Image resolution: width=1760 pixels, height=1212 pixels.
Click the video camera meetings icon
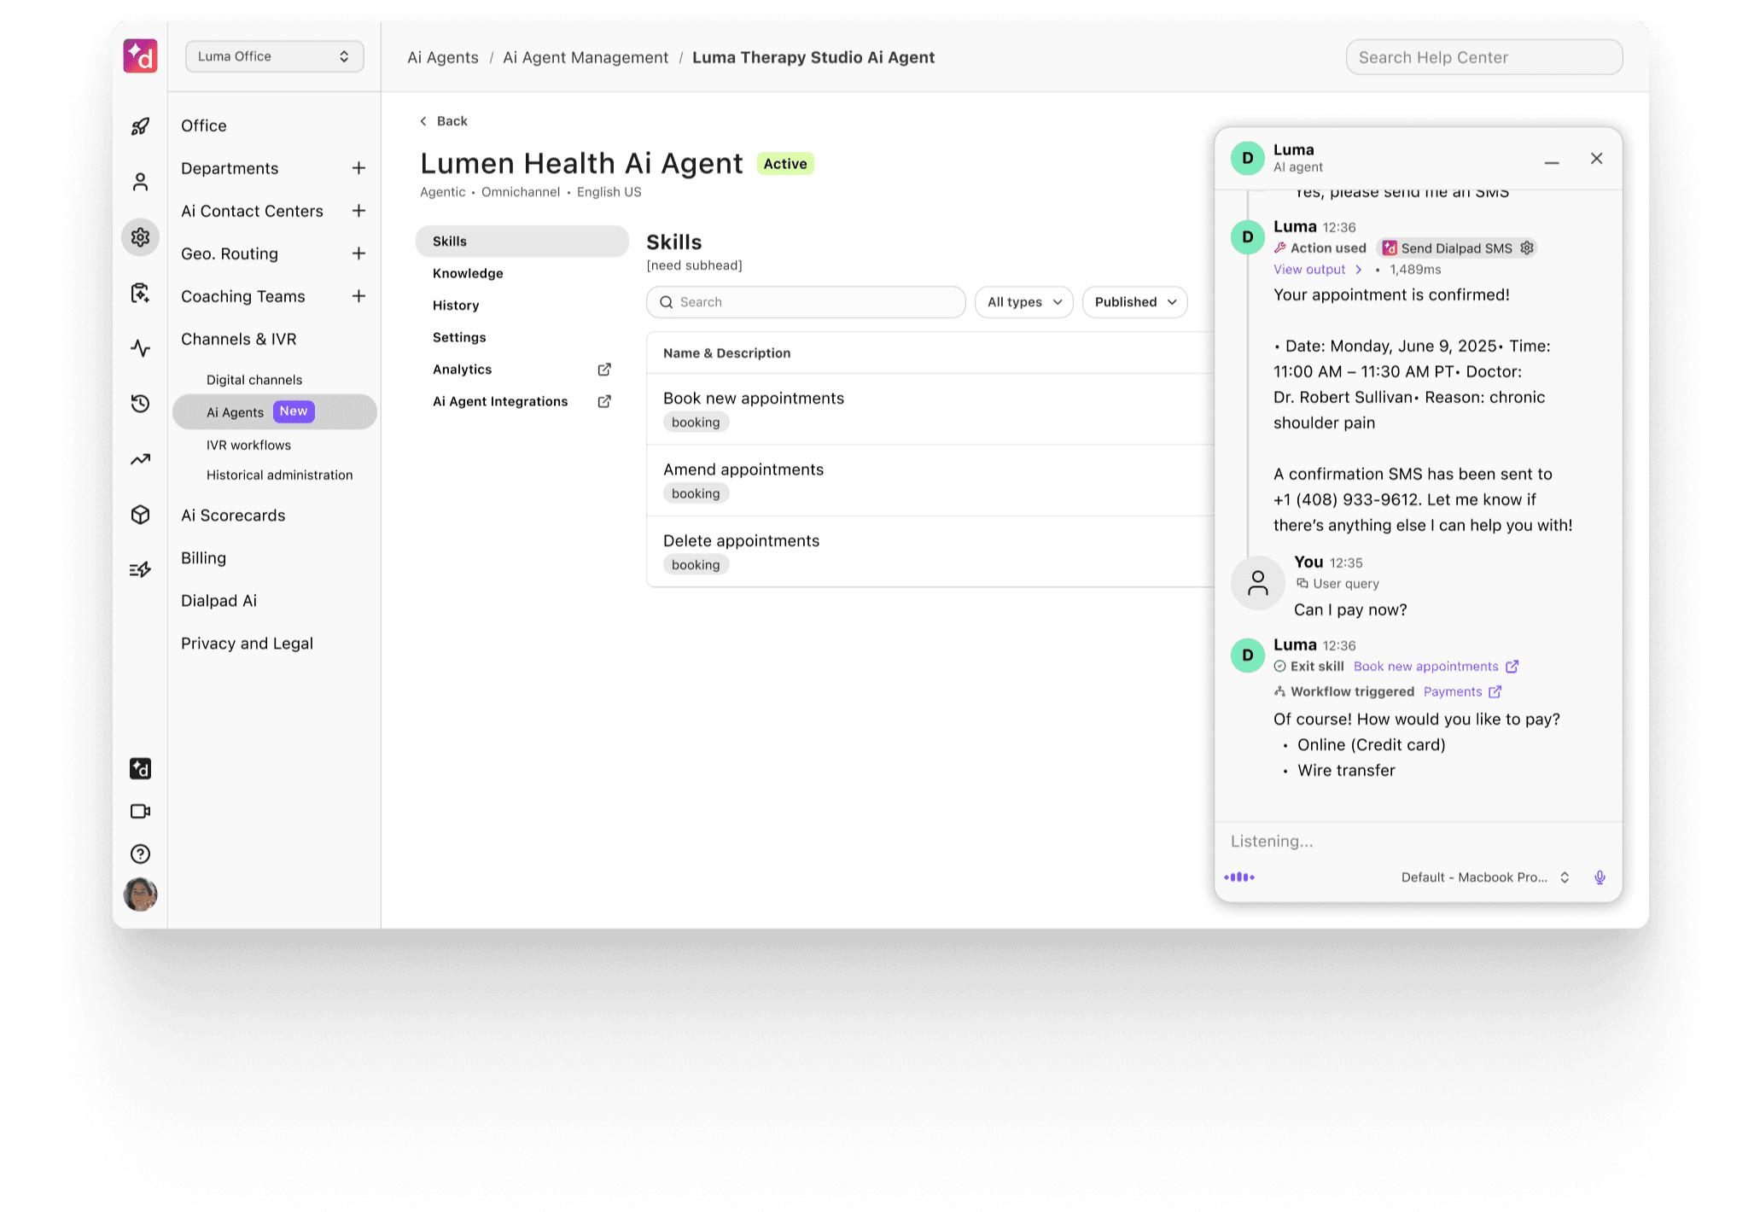(x=140, y=811)
